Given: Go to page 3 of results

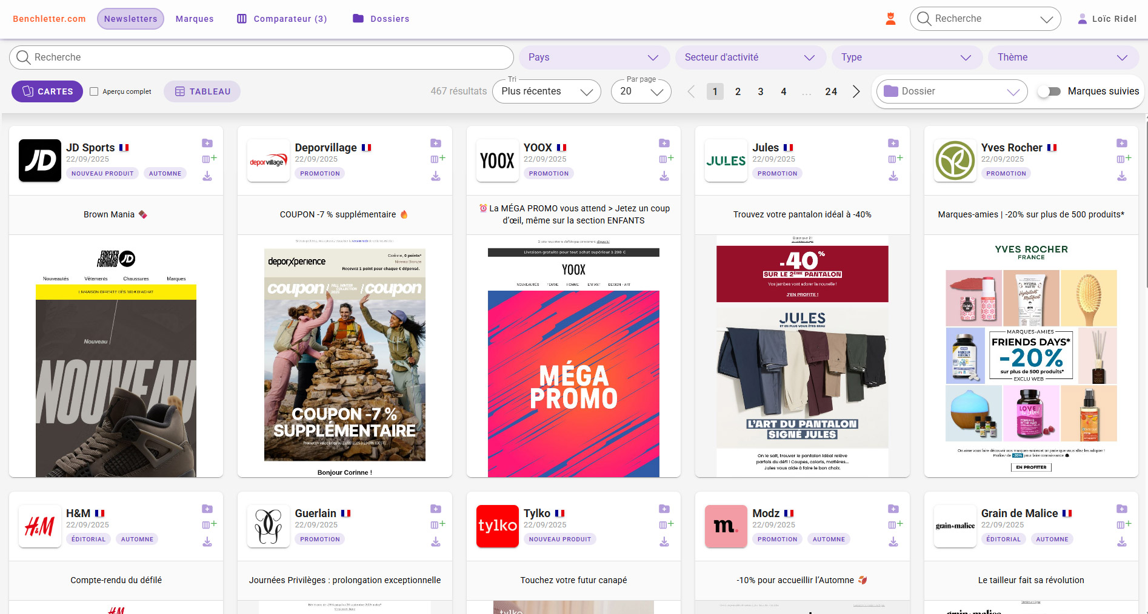Looking at the screenshot, I should point(761,91).
